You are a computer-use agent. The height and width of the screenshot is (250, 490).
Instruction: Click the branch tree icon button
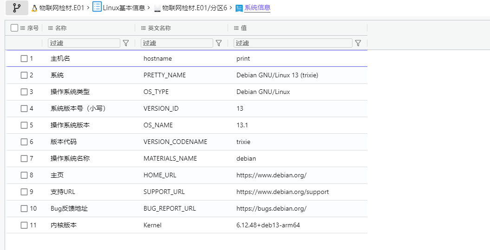click(17, 8)
